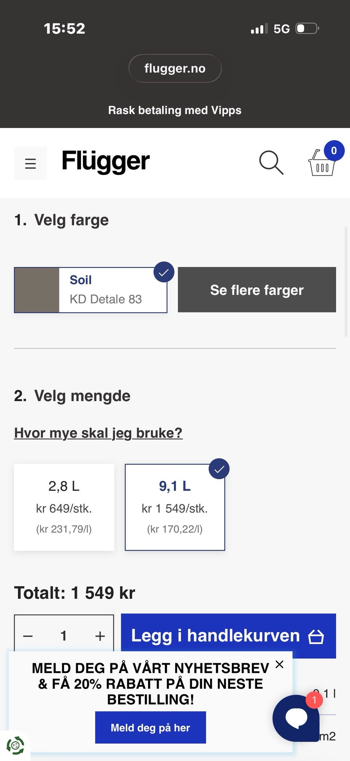The image size is (350, 761).
Task: Open the chat bubble widget
Action: [x=296, y=718]
